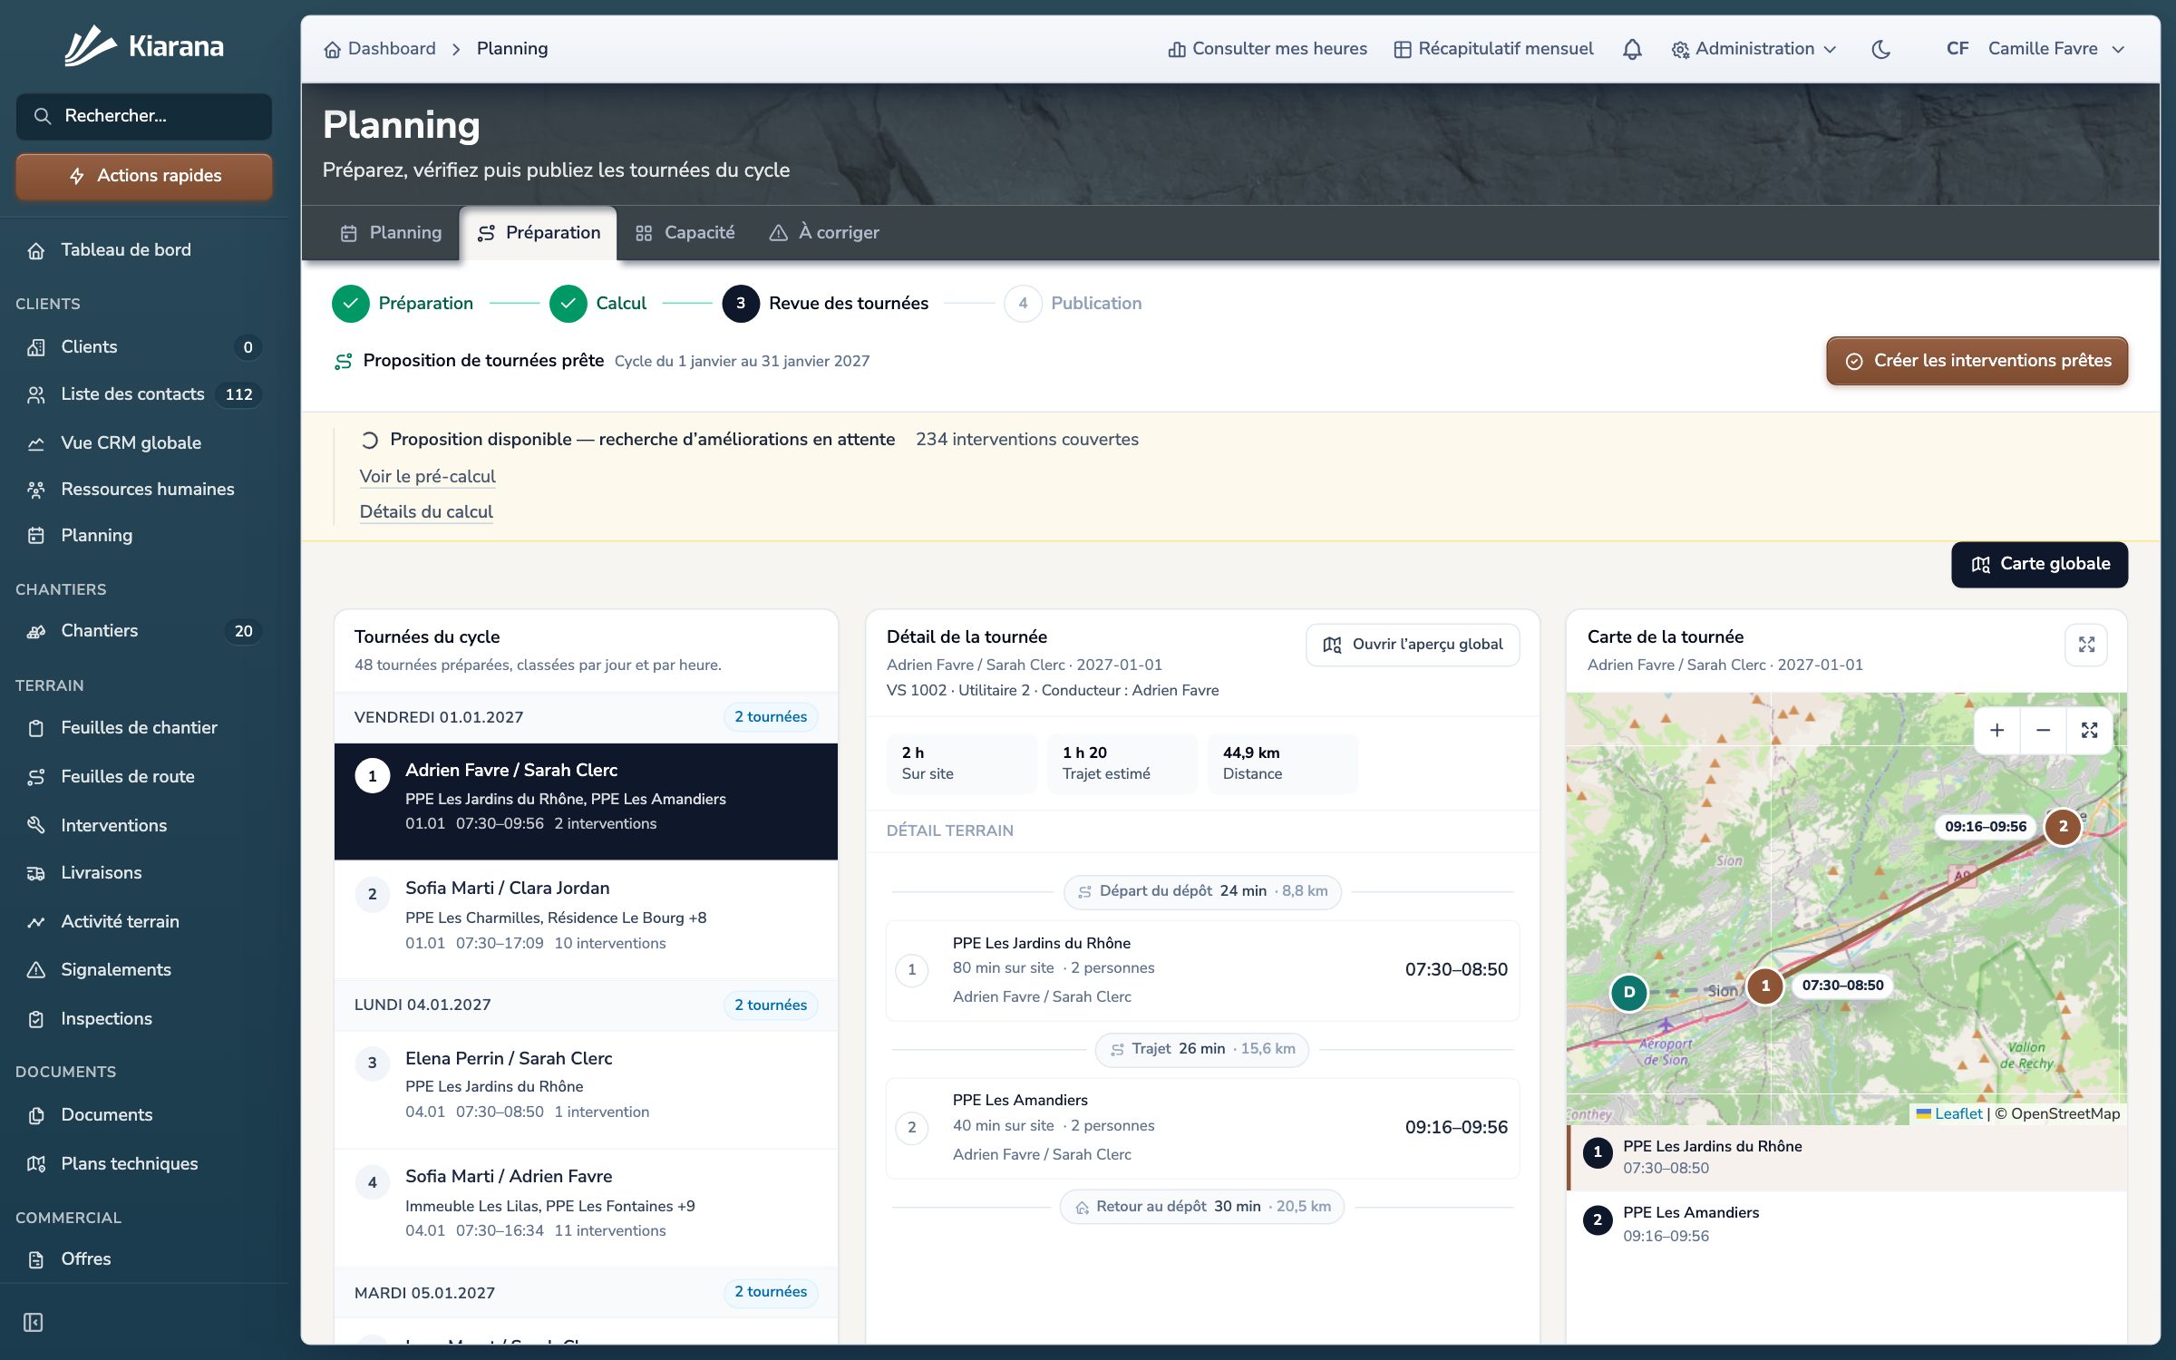Go to Publication step 4
Viewport: 2176px width, 1360px height.
tap(1073, 304)
